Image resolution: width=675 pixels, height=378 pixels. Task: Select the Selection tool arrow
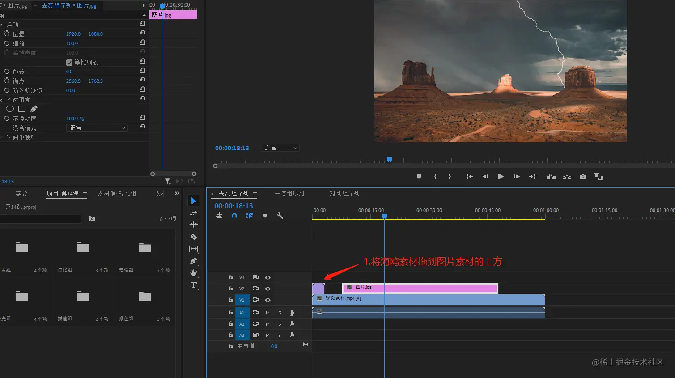pyautogui.click(x=194, y=201)
